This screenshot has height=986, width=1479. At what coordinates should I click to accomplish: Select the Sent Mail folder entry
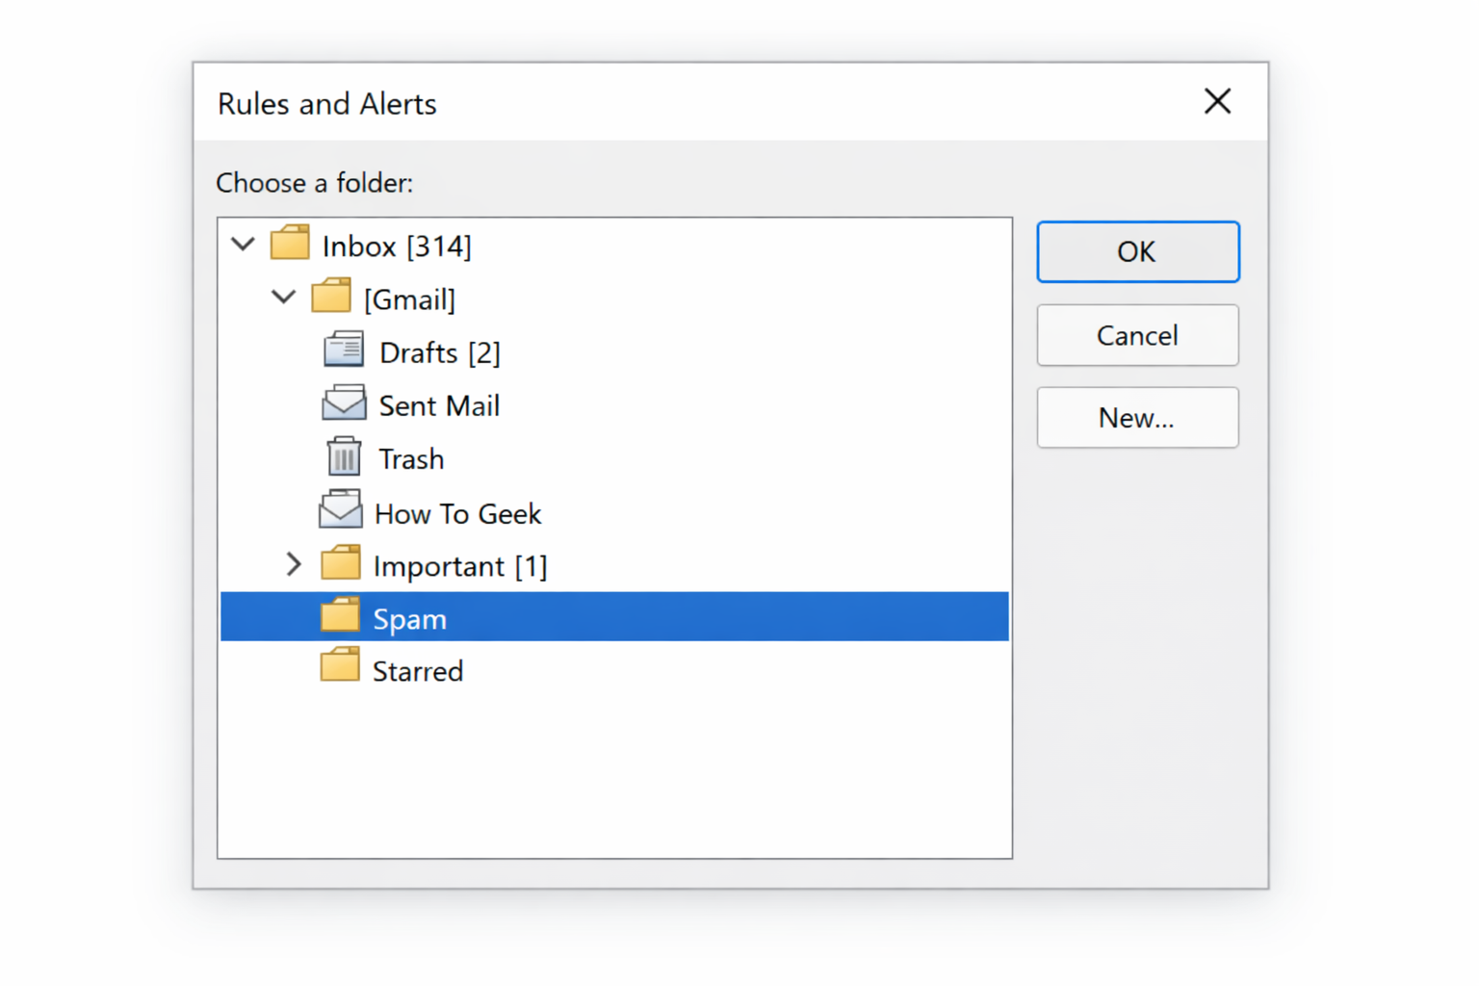pyautogui.click(x=439, y=405)
